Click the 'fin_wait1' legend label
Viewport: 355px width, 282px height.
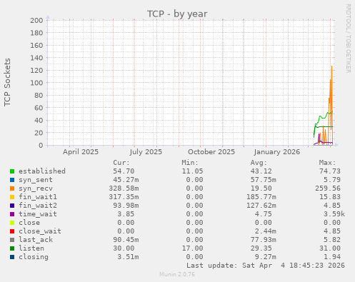click(x=38, y=197)
